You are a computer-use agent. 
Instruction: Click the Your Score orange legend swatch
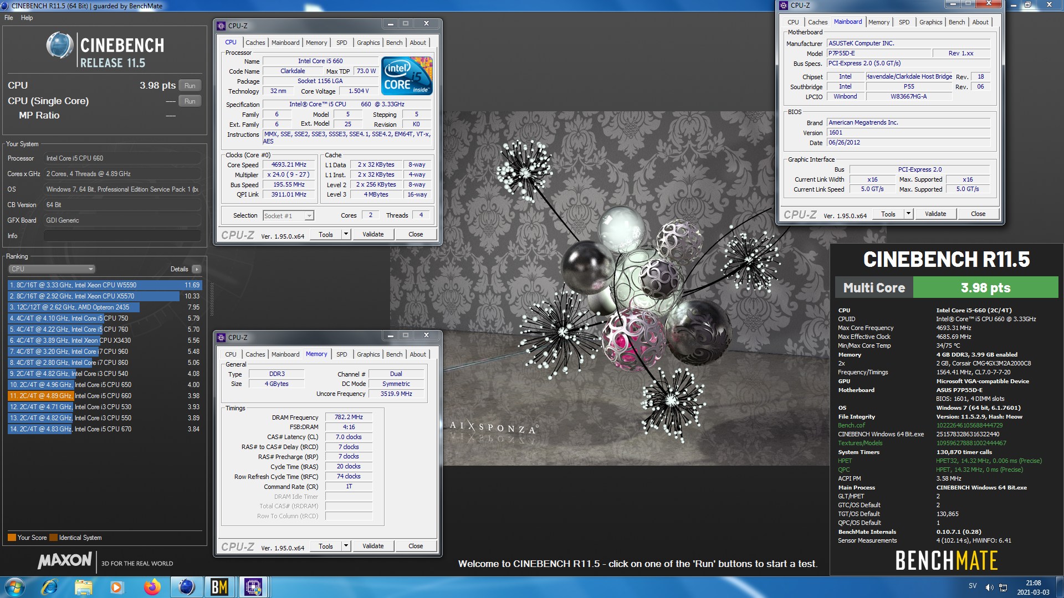click(12, 538)
